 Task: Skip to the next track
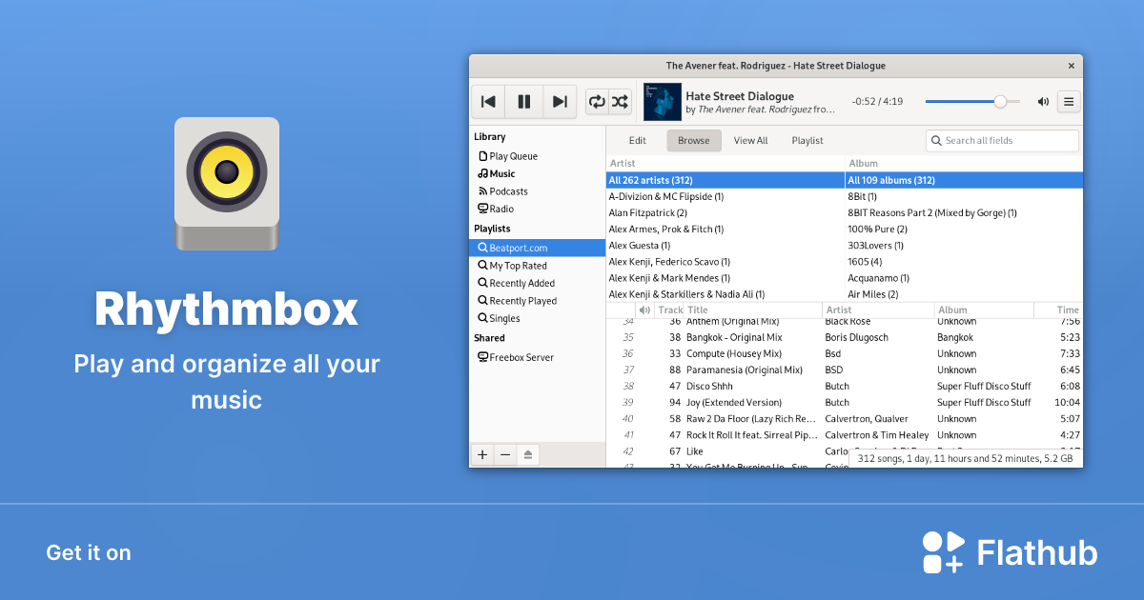[x=560, y=101]
